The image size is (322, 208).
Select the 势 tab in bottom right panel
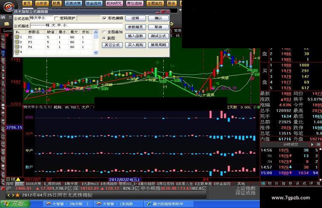290,184
